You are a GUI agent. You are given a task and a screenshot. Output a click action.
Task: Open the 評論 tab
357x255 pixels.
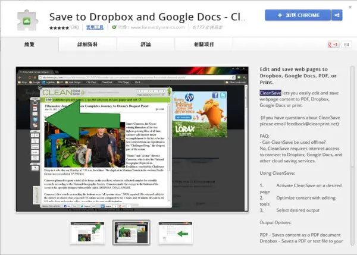[x=146, y=45]
